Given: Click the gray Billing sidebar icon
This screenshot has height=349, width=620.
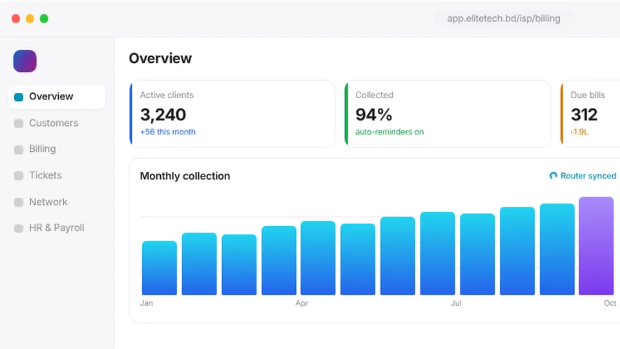Looking at the screenshot, I should click(x=19, y=149).
